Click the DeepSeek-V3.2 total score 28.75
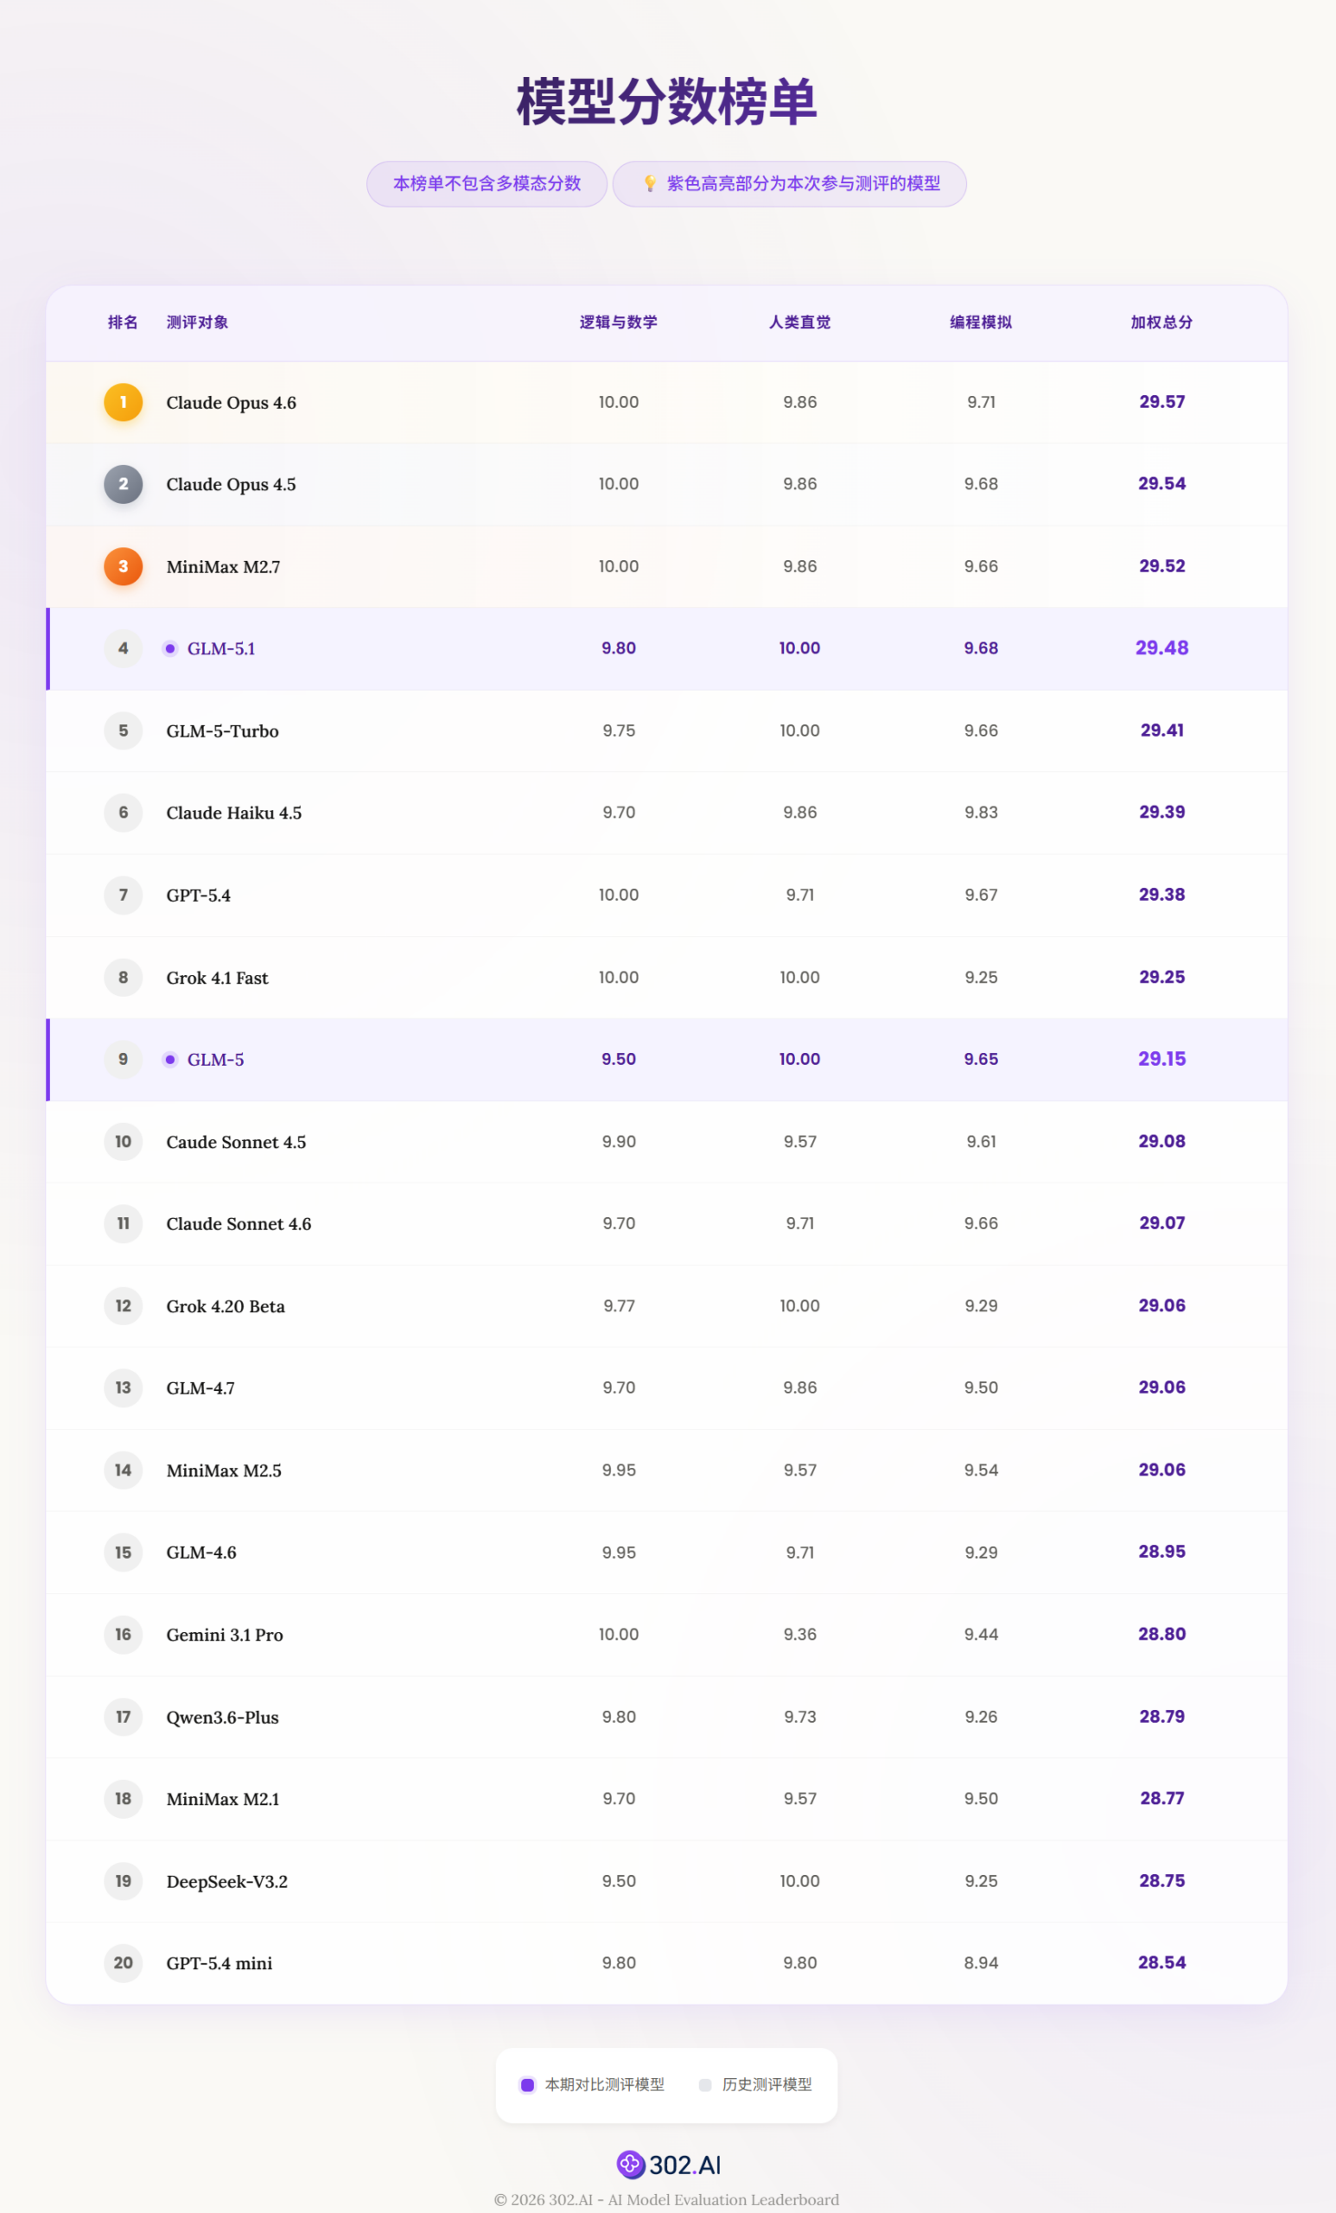This screenshot has height=2213, width=1336. [x=1161, y=1881]
